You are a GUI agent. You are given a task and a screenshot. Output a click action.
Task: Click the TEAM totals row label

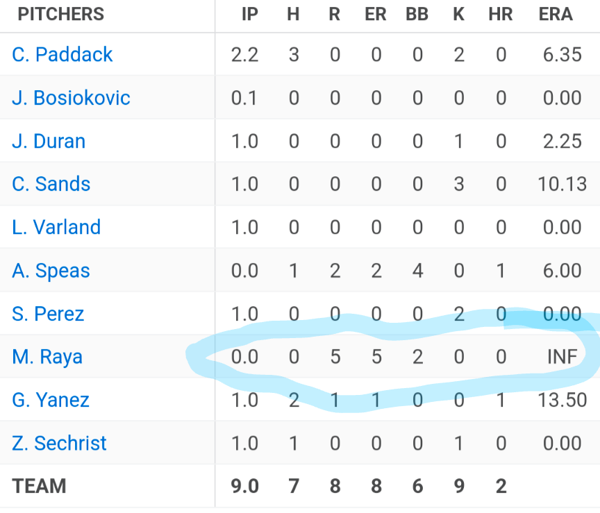pos(39,486)
